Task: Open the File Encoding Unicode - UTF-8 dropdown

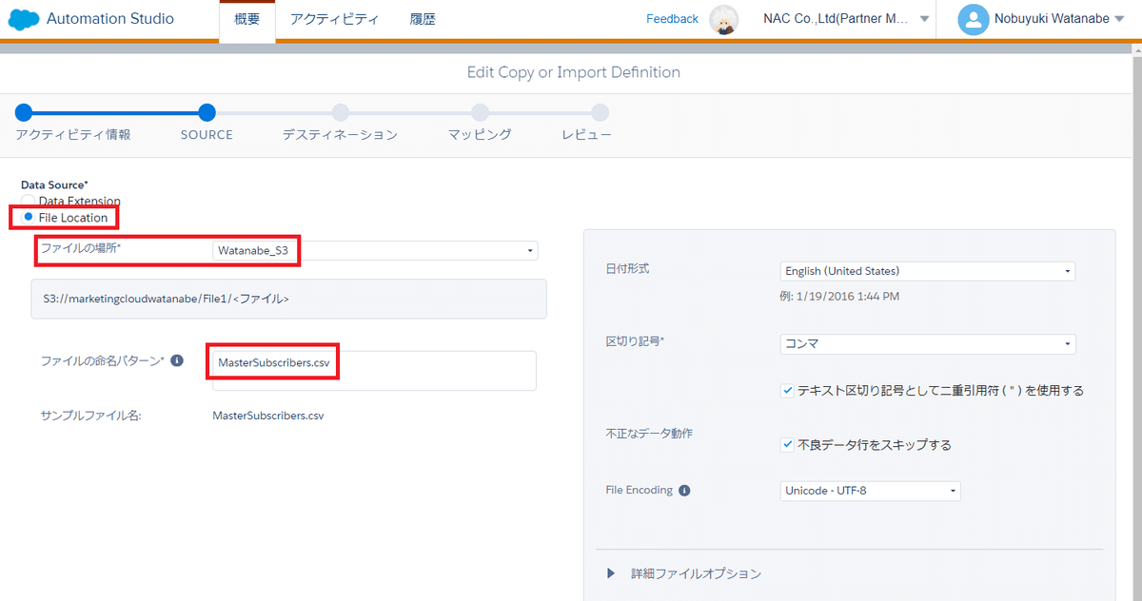Action: (x=870, y=491)
